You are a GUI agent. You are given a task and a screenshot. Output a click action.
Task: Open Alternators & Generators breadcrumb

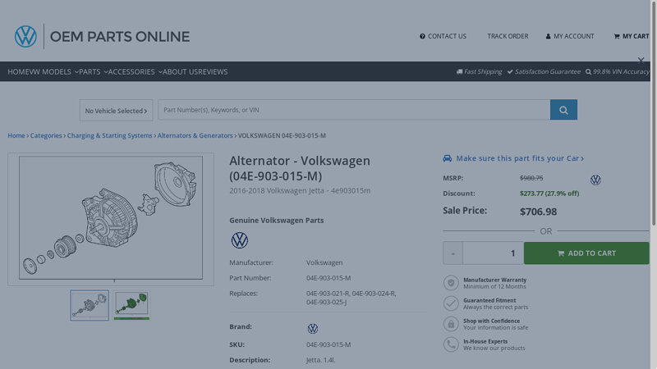point(195,135)
